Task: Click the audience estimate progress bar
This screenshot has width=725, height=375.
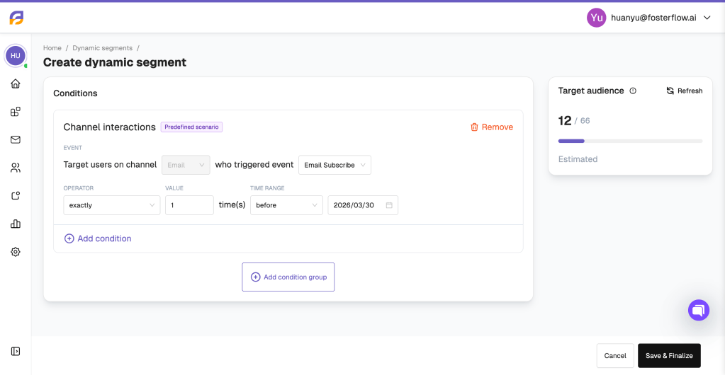Action: 630,141
